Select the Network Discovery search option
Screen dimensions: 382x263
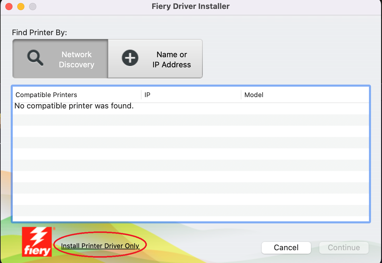(x=60, y=59)
